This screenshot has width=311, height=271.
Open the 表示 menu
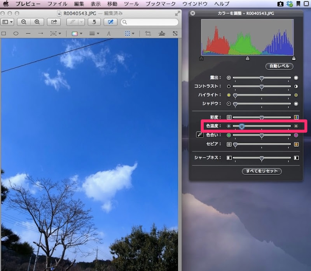click(96, 4)
